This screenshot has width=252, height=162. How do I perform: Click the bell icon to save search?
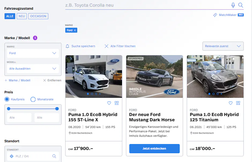[68, 46]
